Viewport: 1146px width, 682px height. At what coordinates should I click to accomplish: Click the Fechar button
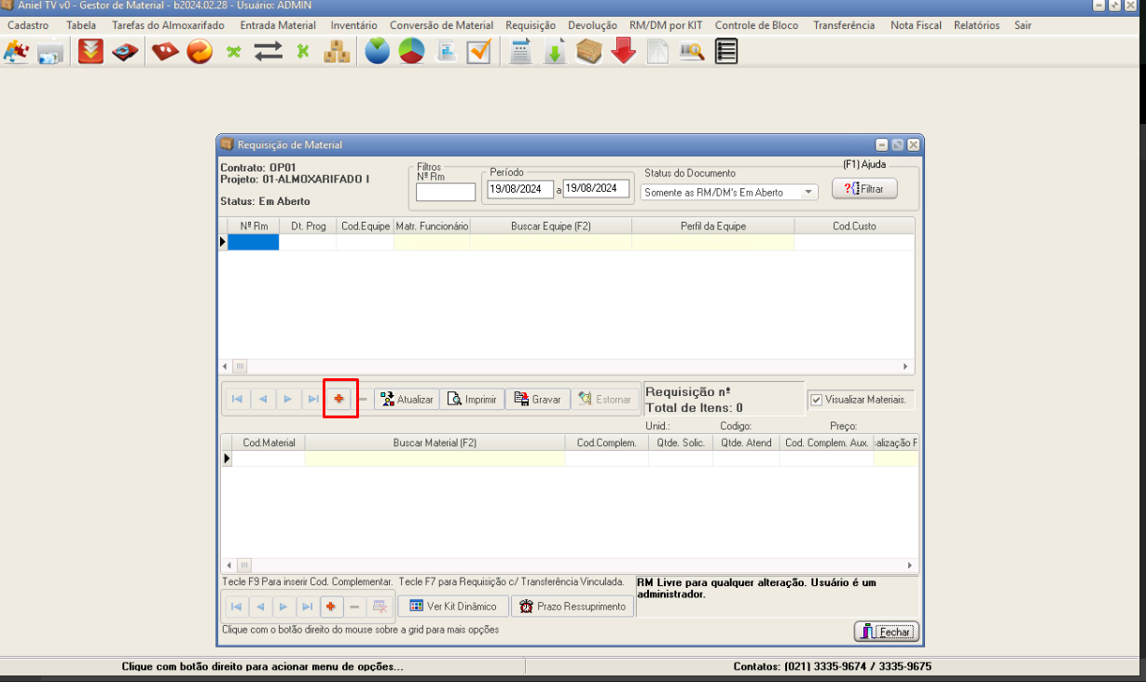click(886, 632)
